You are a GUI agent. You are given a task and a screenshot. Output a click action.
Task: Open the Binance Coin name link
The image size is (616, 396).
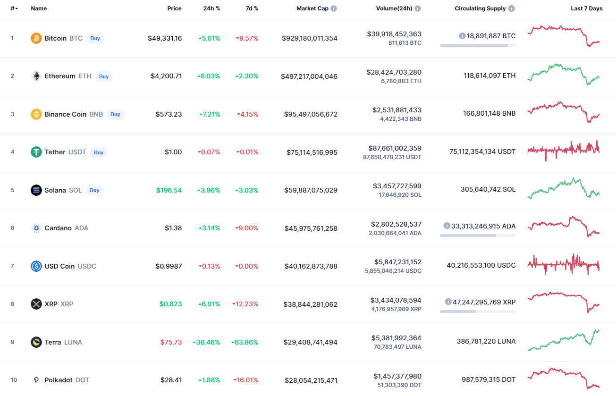point(66,114)
